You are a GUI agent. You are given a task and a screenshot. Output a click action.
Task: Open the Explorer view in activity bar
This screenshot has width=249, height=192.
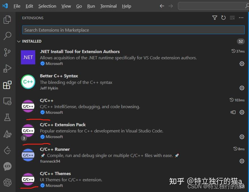click(7, 19)
